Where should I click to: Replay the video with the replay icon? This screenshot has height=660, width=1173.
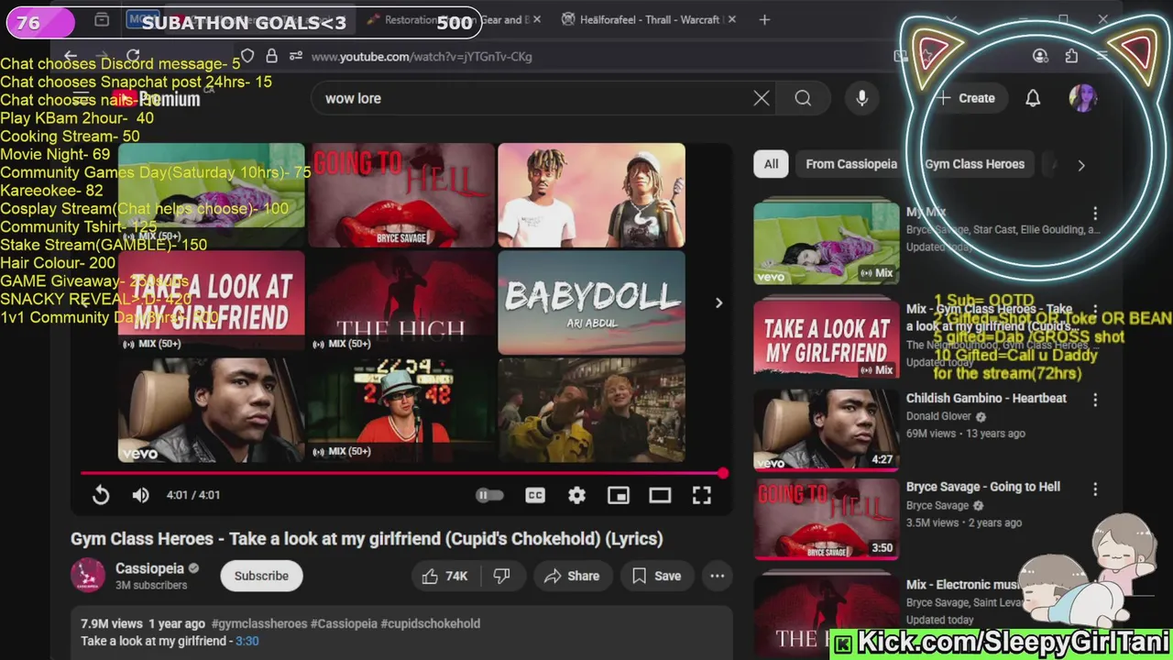(101, 495)
